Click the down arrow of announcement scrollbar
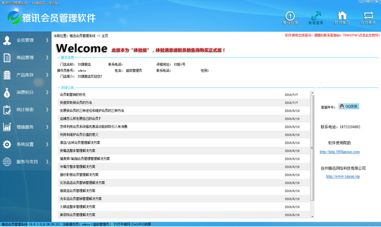Screen dimensions: 381x227 coord(312,217)
